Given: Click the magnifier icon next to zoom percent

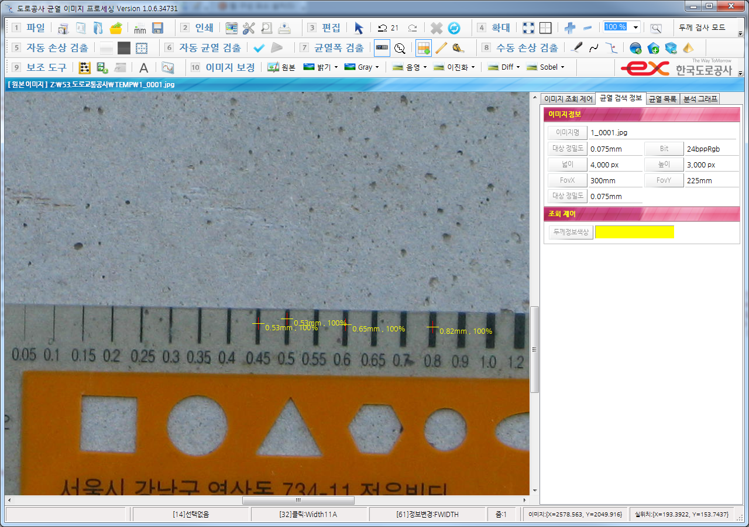Looking at the screenshot, I should click(656, 28).
